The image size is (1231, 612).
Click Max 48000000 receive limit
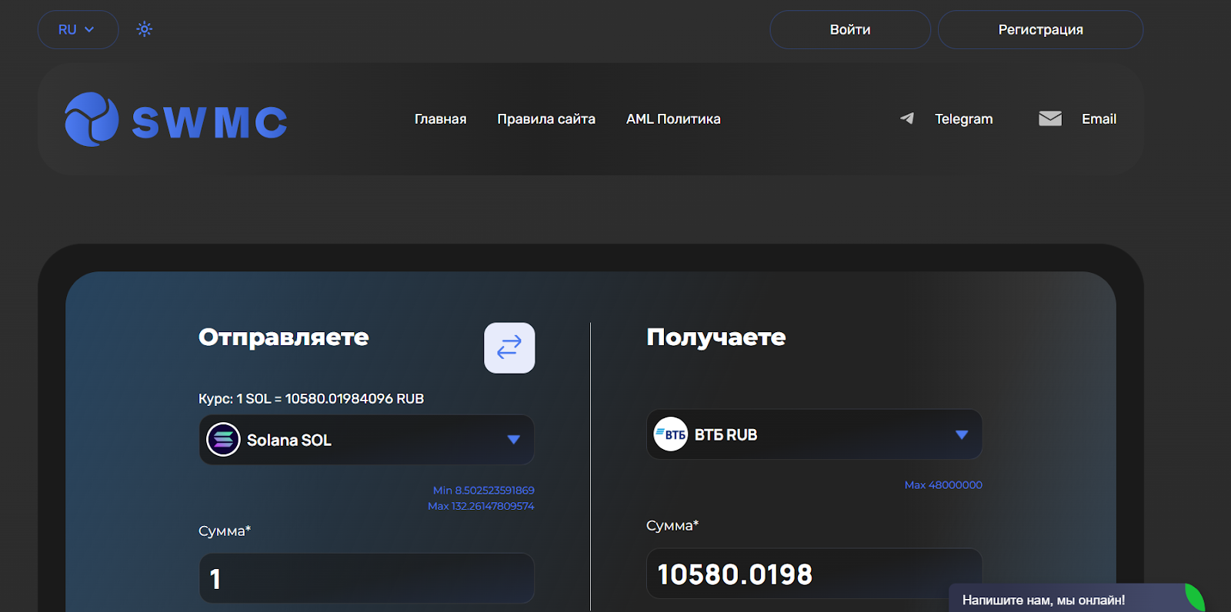943,485
